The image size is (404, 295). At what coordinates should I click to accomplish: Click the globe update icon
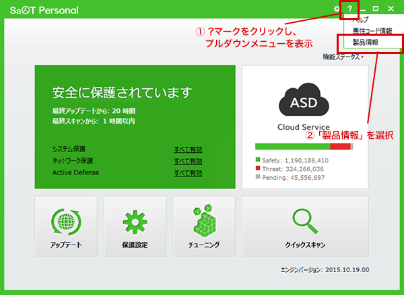coord(66,222)
